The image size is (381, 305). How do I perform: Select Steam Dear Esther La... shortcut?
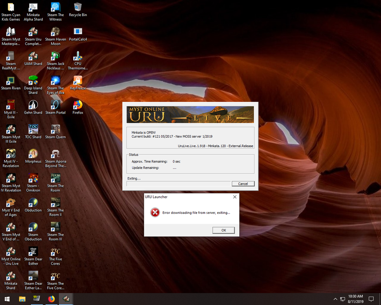point(33,281)
